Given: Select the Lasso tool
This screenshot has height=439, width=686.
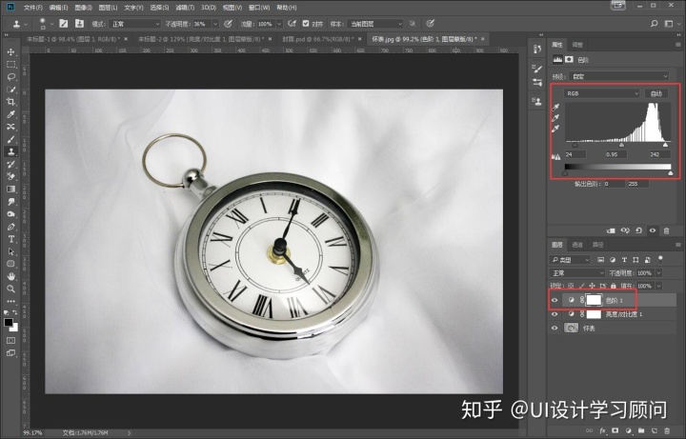Looking at the screenshot, I should [x=10, y=77].
